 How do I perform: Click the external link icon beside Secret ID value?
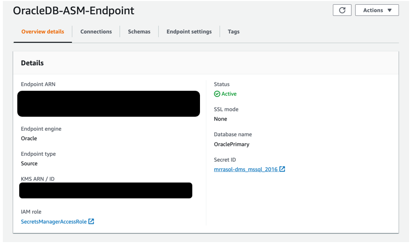(282, 169)
